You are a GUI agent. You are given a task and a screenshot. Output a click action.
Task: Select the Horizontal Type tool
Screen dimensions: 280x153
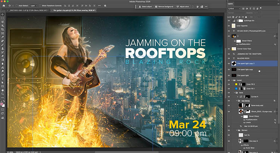click(x=3, y=79)
